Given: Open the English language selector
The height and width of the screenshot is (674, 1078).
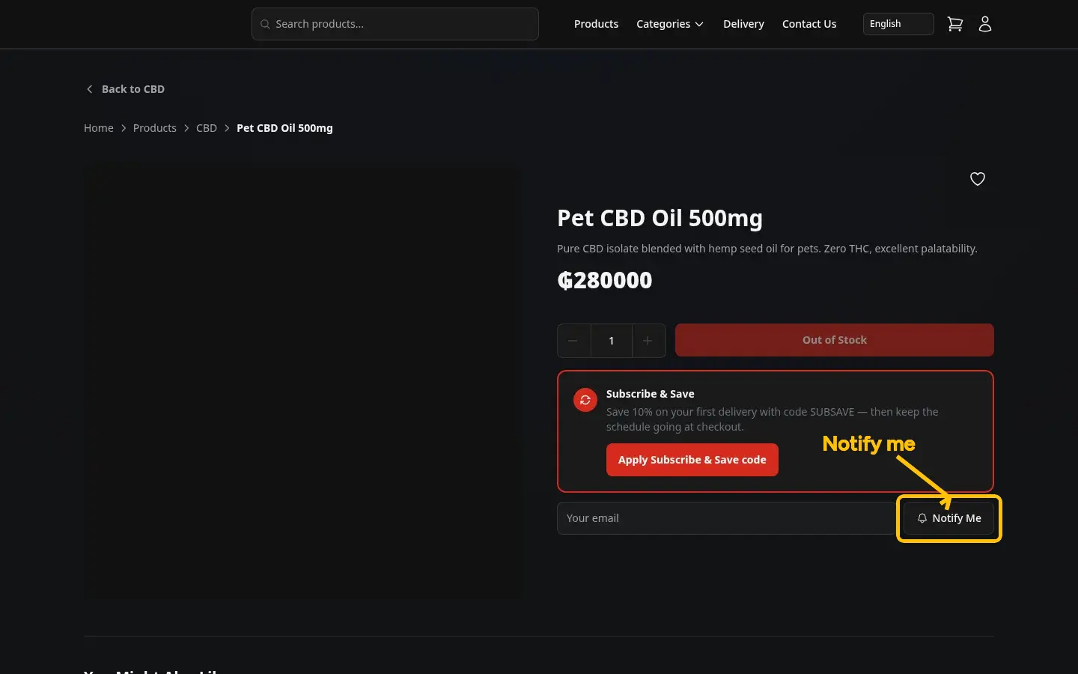Looking at the screenshot, I should (x=898, y=24).
